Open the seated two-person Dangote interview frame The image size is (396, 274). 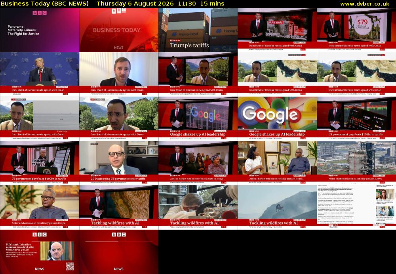click(x=277, y=163)
